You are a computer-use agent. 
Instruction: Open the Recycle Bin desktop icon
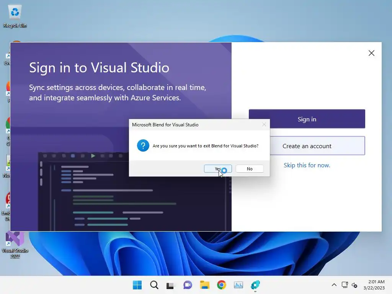click(x=15, y=16)
